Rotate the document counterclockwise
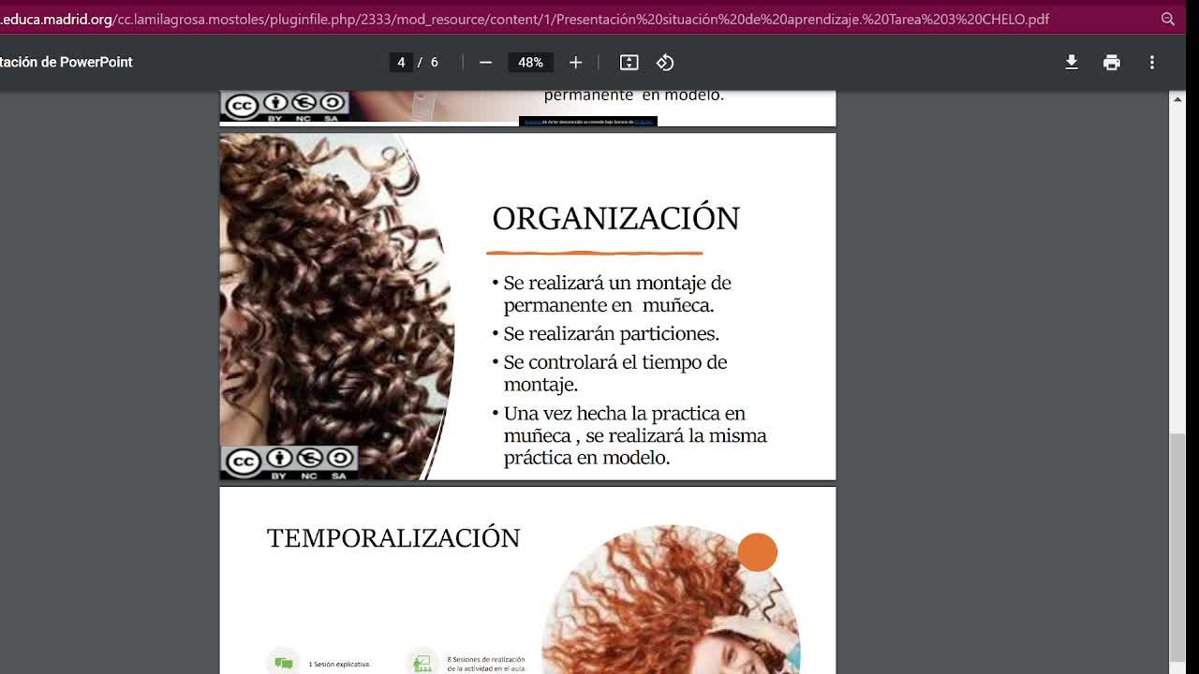Image resolution: width=1199 pixels, height=674 pixels. [x=665, y=62]
